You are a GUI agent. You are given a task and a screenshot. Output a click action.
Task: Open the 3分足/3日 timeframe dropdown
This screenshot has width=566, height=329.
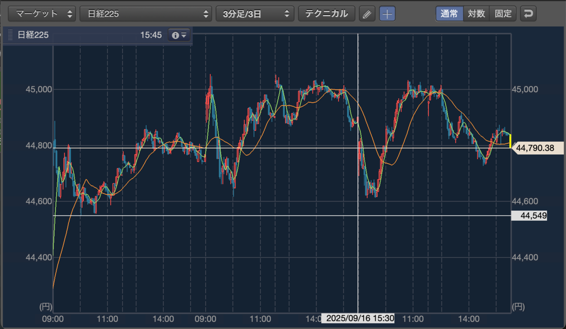tap(255, 14)
